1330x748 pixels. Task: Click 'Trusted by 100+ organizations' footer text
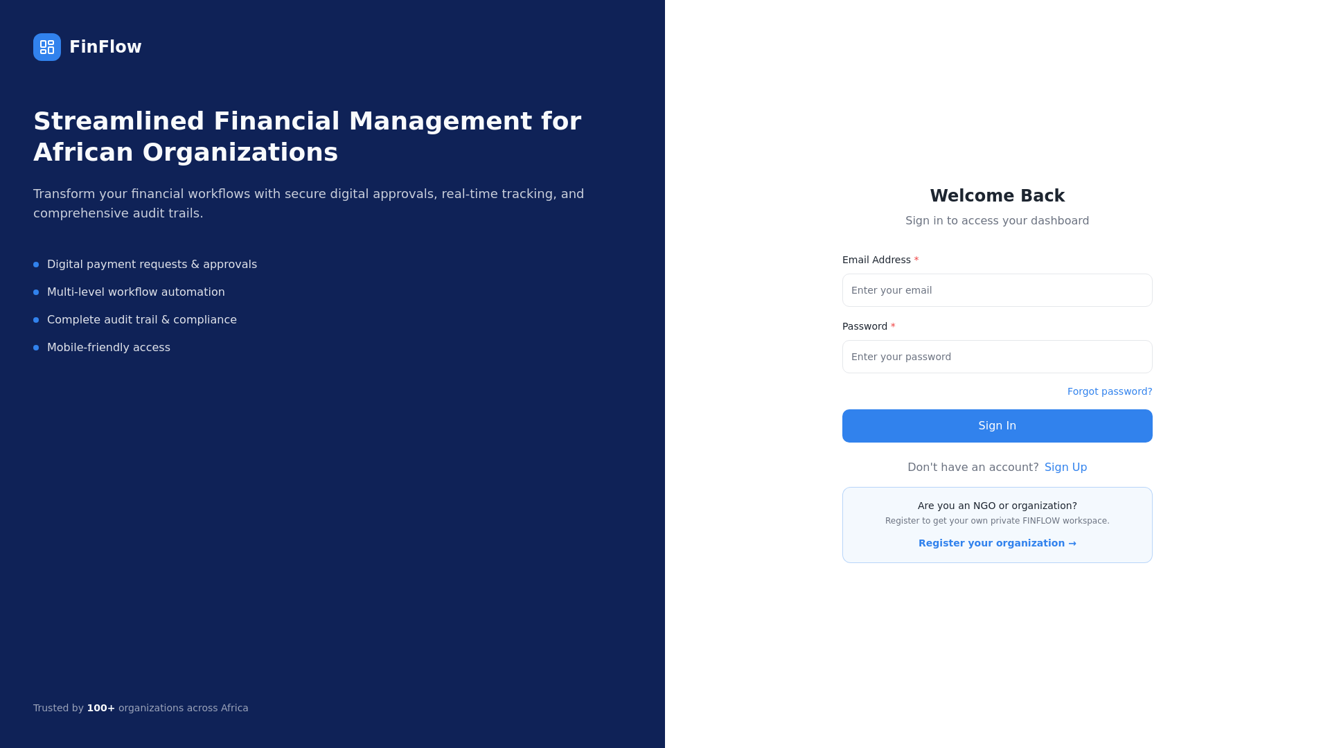coord(141,708)
